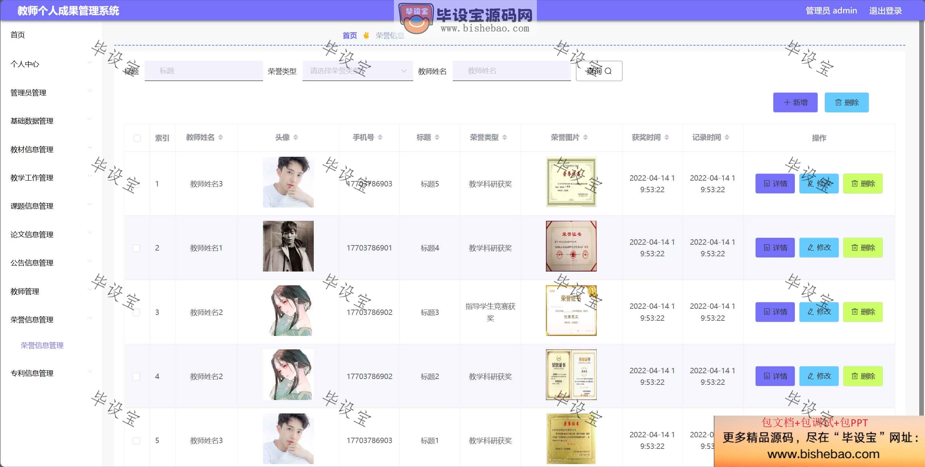The width and height of the screenshot is (925, 467).
Task: Expand 教材信息管理 sidebar menu
Action: point(51,150)
